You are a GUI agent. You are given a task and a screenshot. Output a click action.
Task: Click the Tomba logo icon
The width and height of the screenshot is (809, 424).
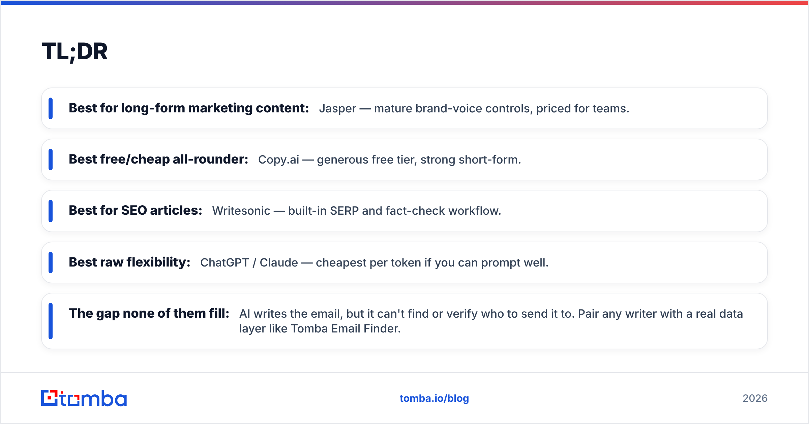tap(50, 398)
